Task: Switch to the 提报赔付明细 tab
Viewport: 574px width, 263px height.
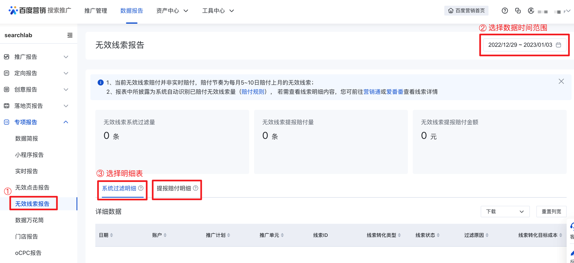Action: click(174, 188)
